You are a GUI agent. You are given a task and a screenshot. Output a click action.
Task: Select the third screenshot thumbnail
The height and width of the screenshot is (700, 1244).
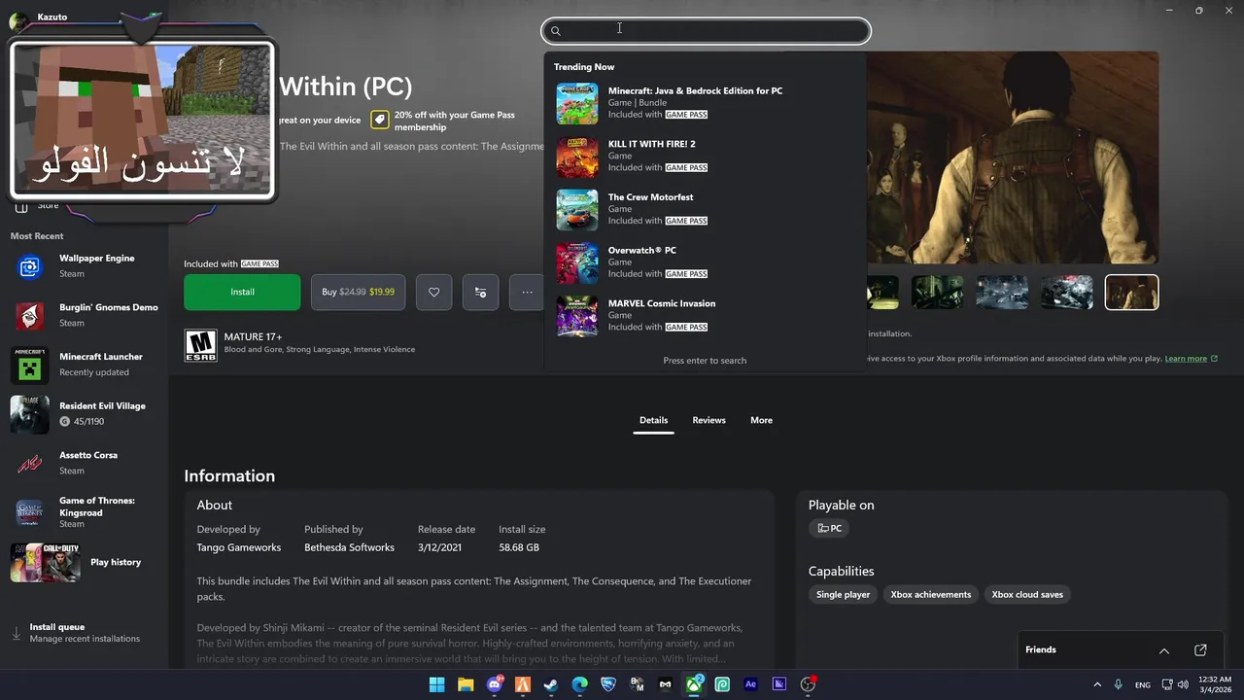[x=1002, y=292]
